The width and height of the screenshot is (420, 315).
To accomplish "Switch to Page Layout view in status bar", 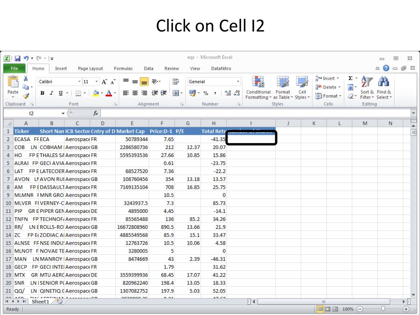I will coord(327,309).
